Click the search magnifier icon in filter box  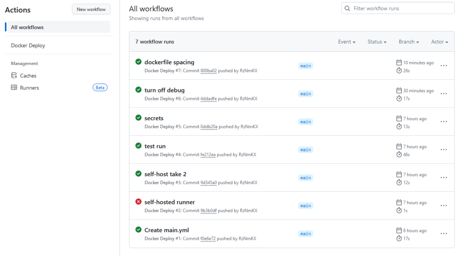(347, 8)
